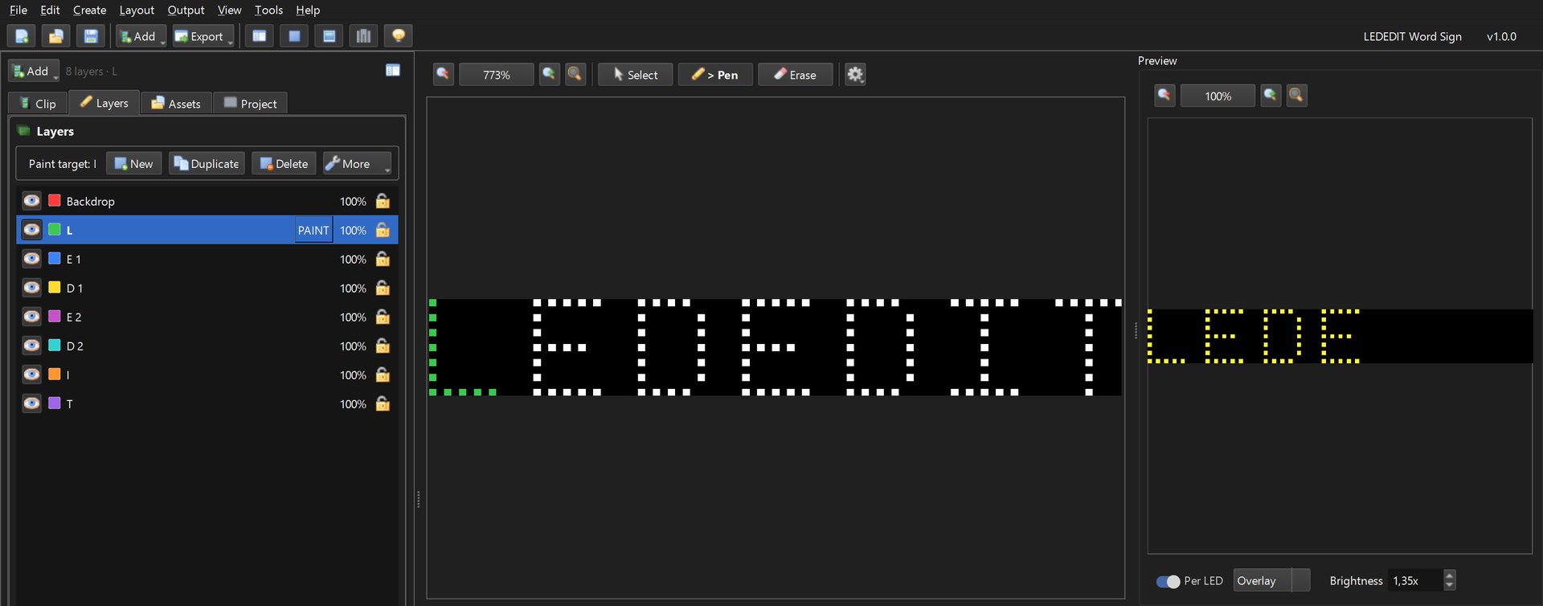The width and height of the screenshot is (1543, 606).
Task: Toggle the Per LED switch
Action: (x=1168, y=581)
